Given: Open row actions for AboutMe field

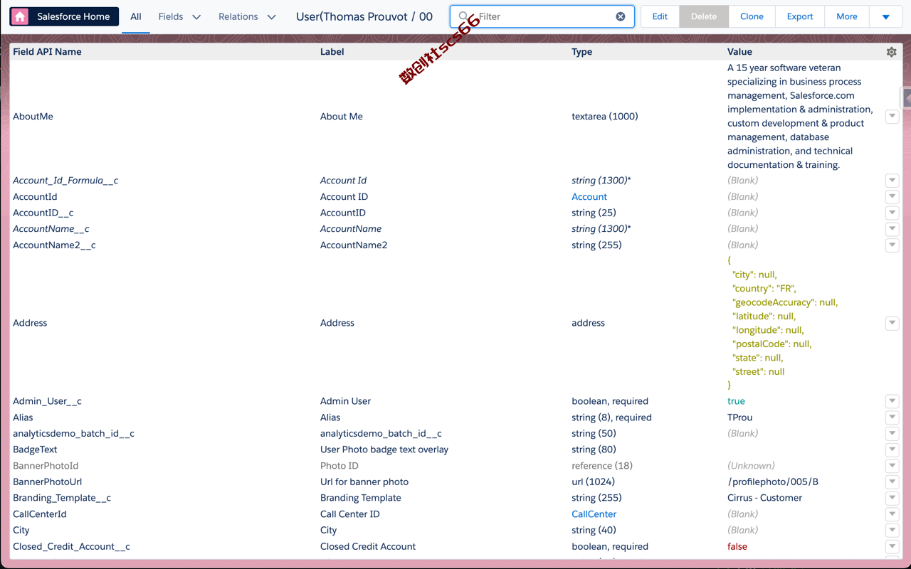Looking at the screenshot, I should point(892,116).
